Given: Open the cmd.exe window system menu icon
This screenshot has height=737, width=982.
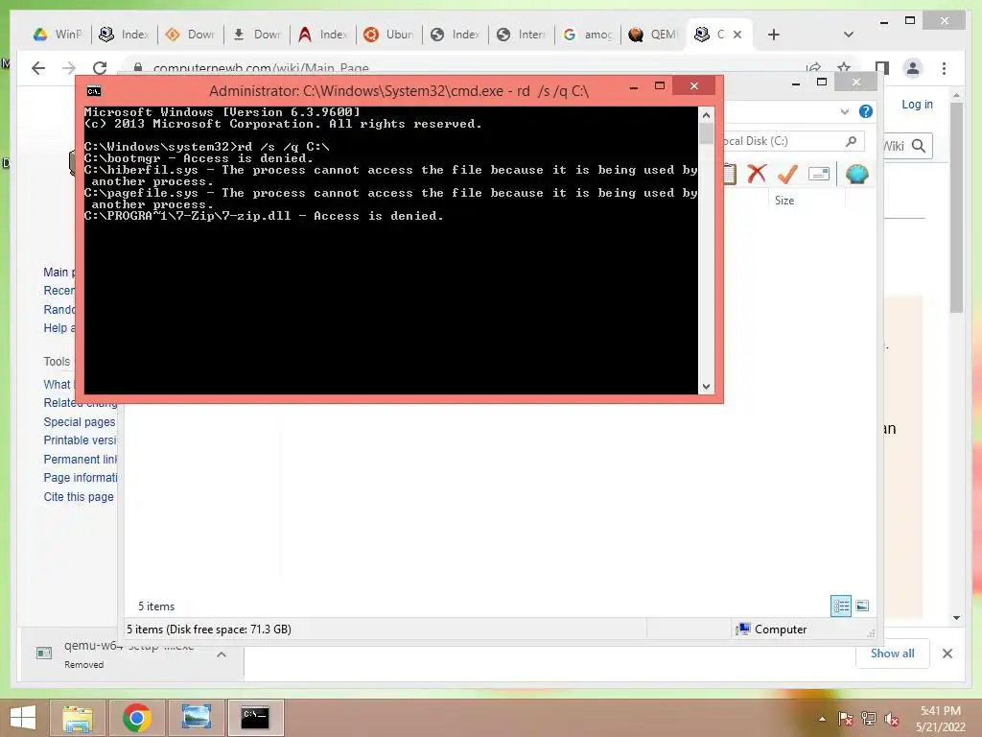Looking at the screenshot, I should (x=94, y=91).
